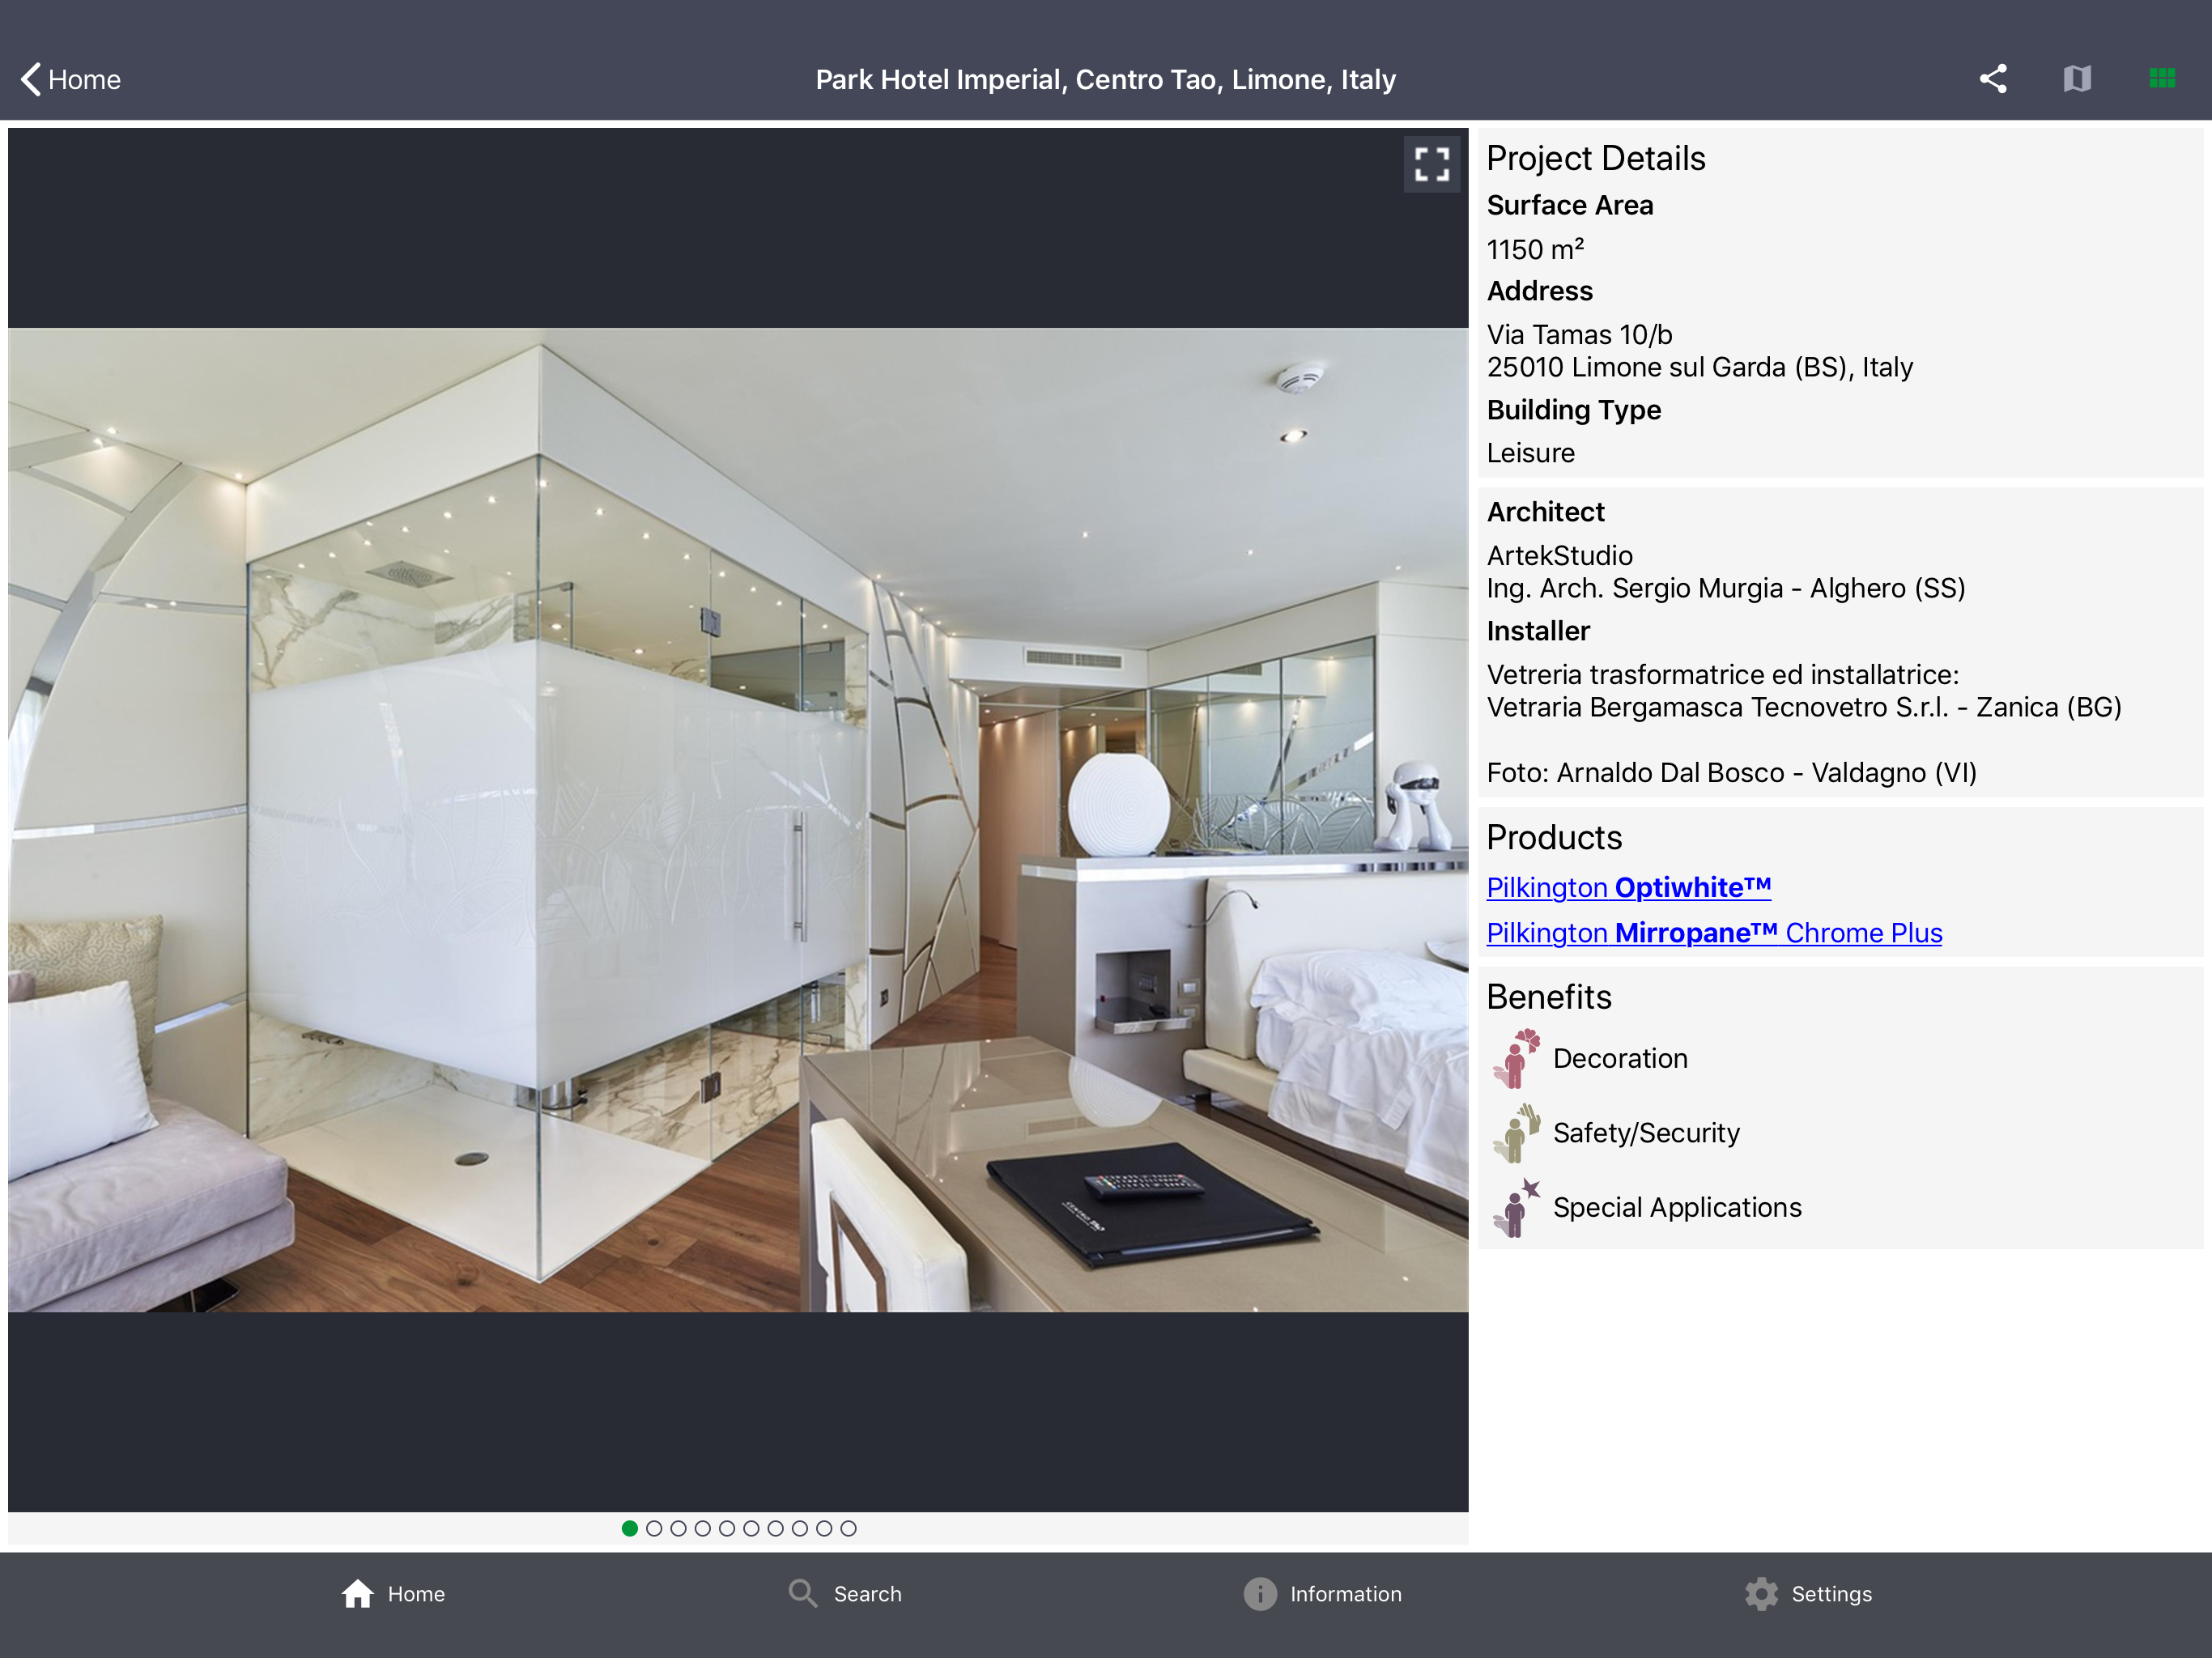Jump to eighth gallery page dot
The height and width of the screenshot is (1658, 2212).
coord(800,1528)
